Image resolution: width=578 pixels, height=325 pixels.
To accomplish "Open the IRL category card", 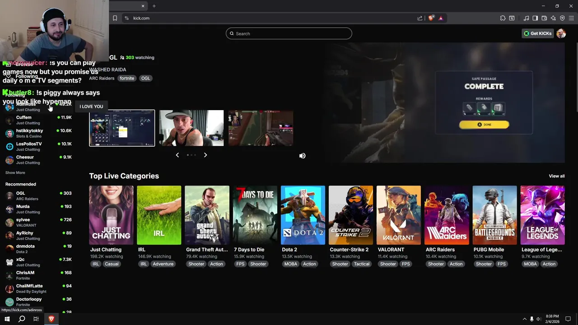I will tap(159, 215).
